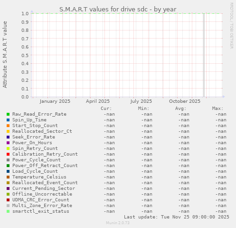The height and width of the screenshot is (228, 236).
Task: Click the Avg value of Power_On_Hours
Action: (x=184, y=143)
